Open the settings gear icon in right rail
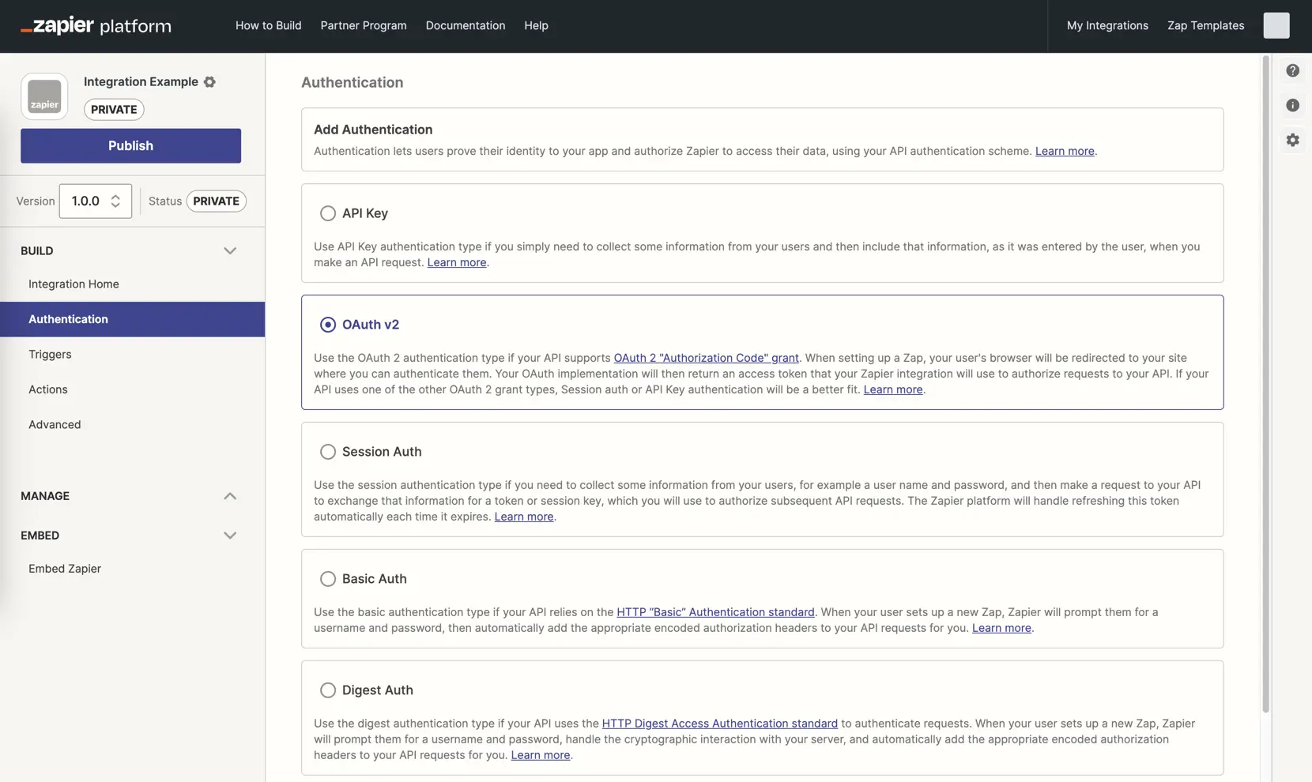 [x=1292, y=140]
